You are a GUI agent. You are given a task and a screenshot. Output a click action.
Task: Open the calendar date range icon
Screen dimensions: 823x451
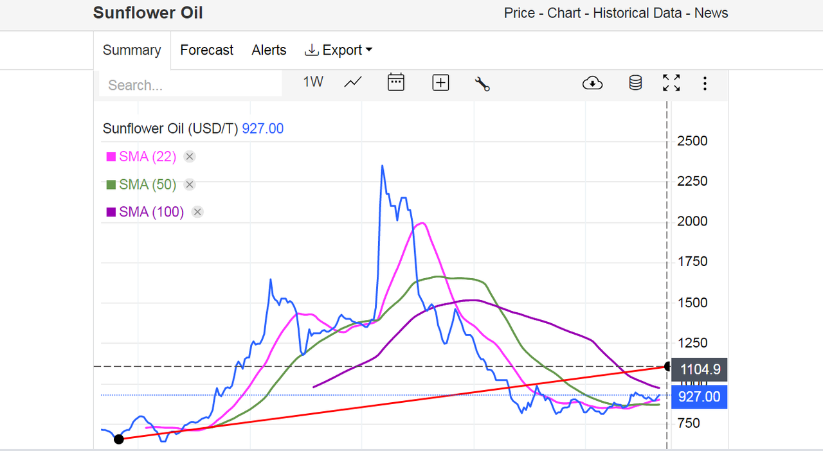click(396, 82)
